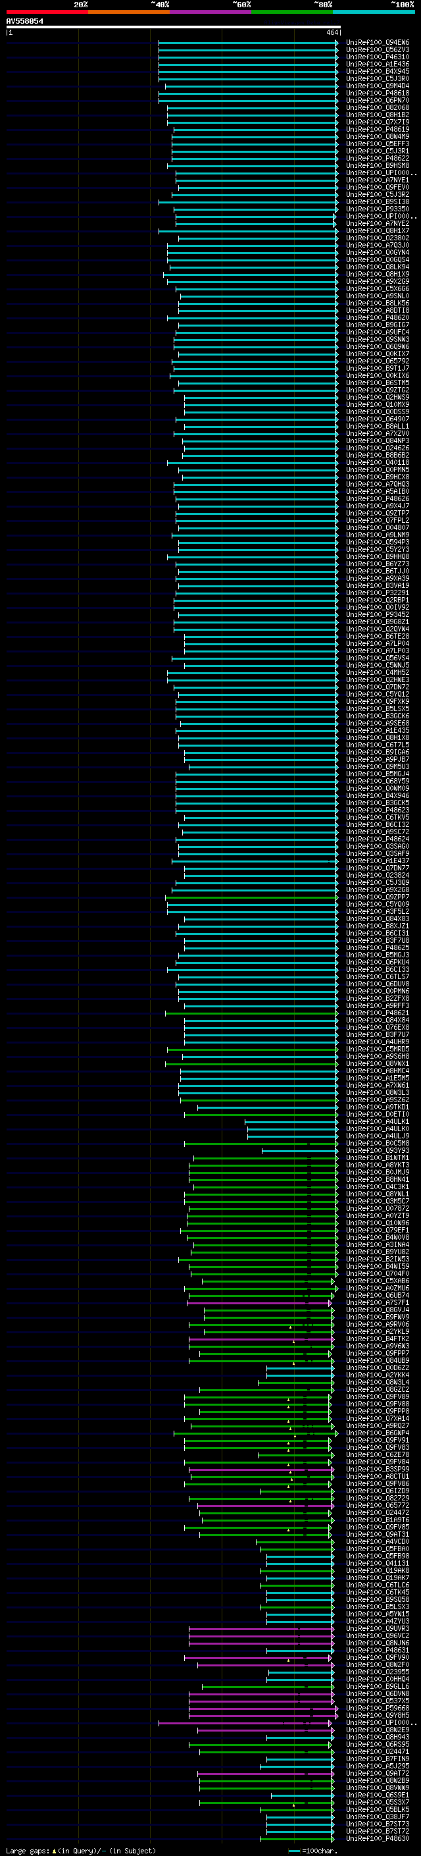Open hit UniRef100_A1E436
Image resolution: width=421 pixels, height=1856 pixels.
pyautogui.click(x=378, y=64)
